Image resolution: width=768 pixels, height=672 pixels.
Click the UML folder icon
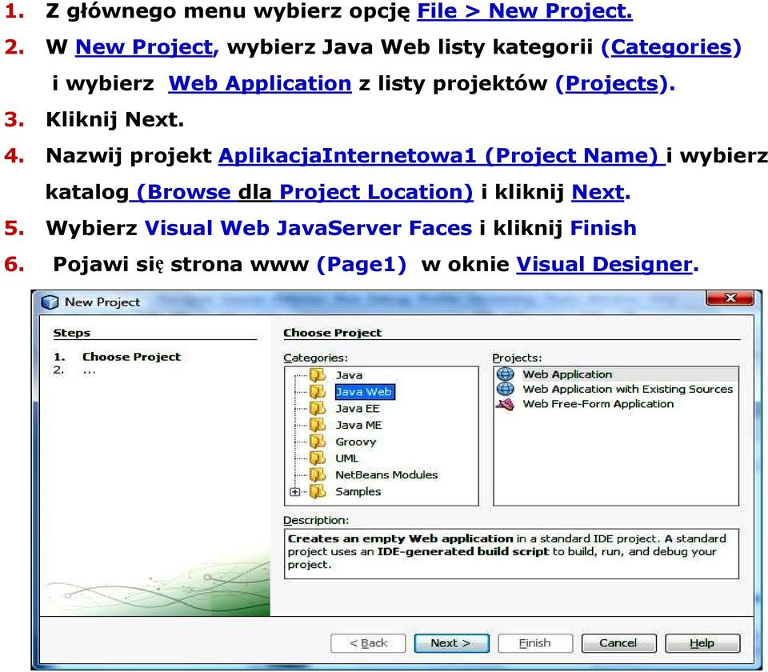click(x=318, y=458)
